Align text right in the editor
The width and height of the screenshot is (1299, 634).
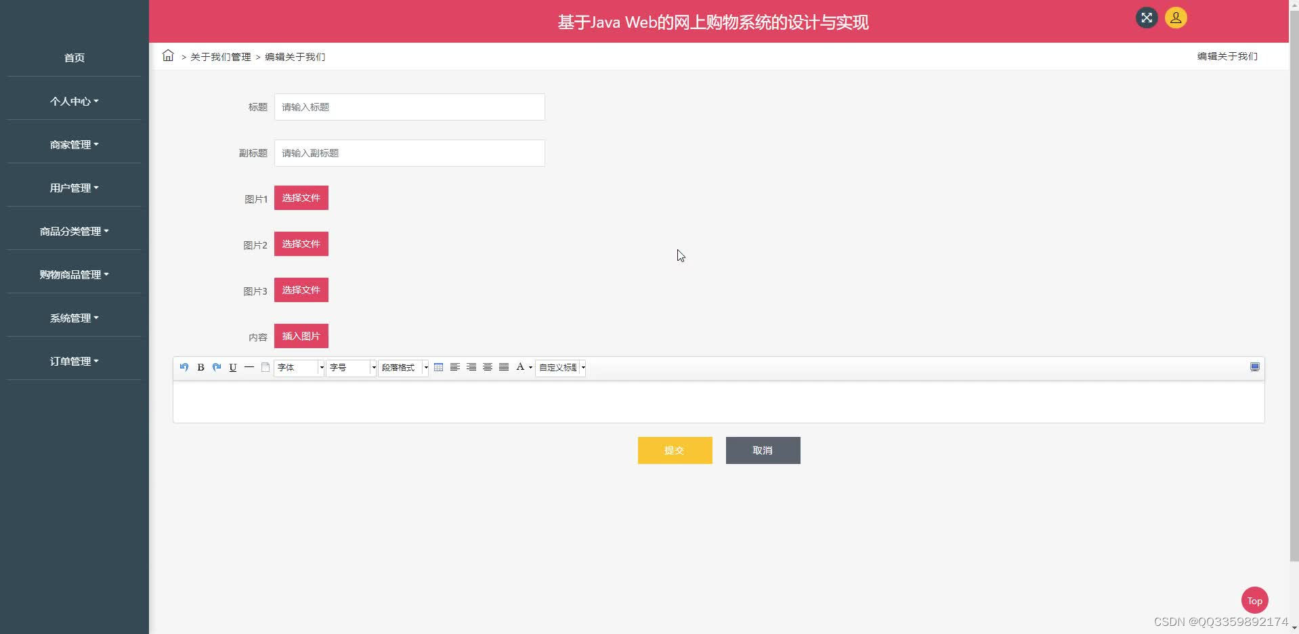pyautogui.click(x=471, y=367)
